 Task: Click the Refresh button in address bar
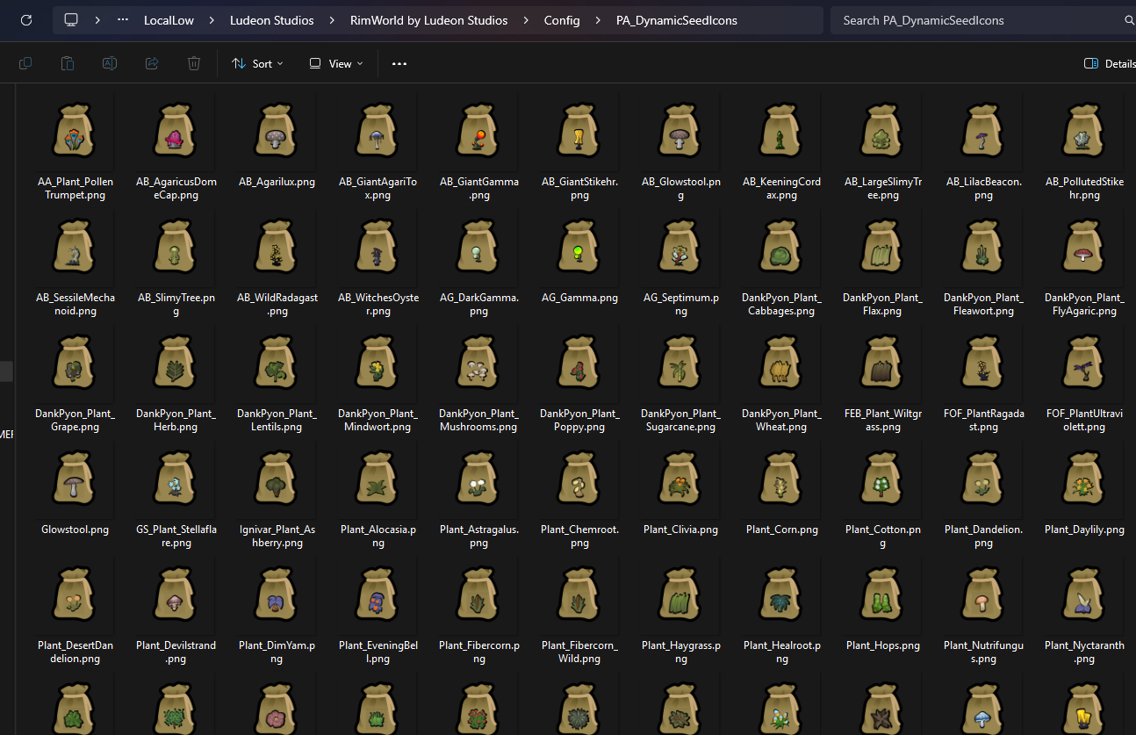pos(25,20)
